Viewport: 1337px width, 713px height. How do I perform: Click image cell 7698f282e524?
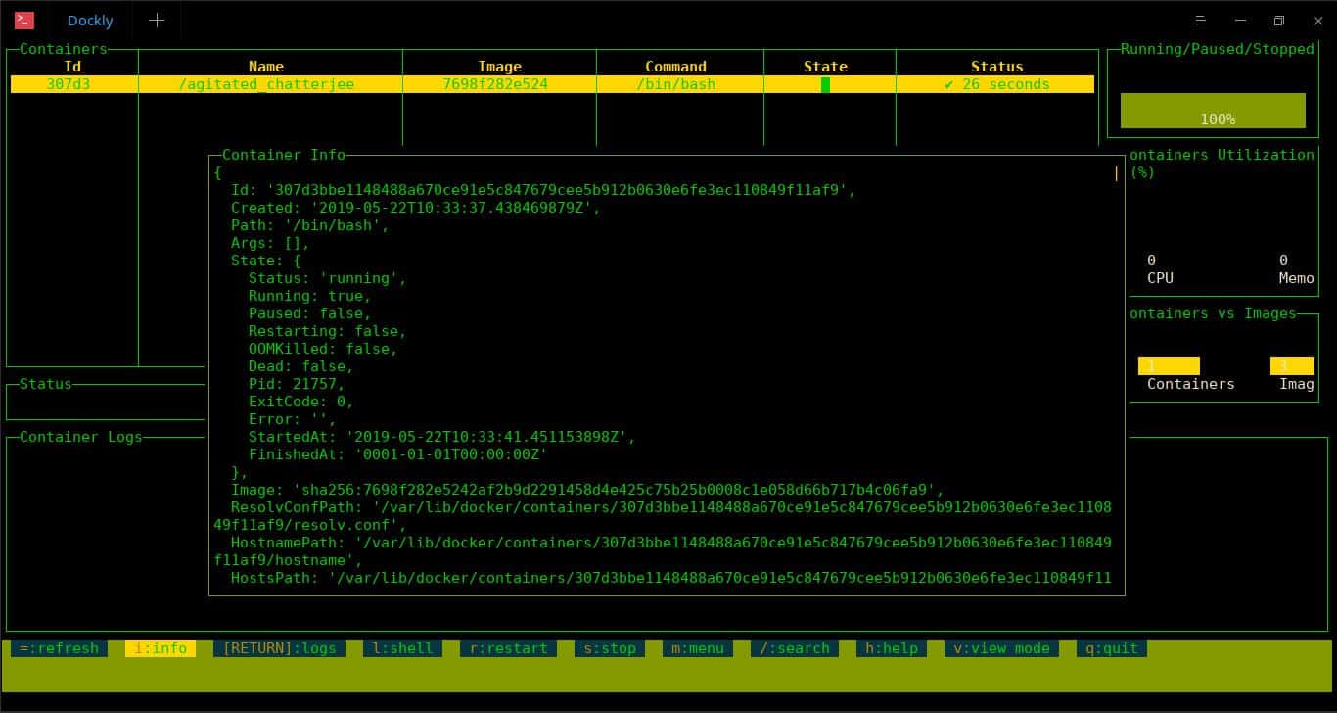click(x=495, y=84)
